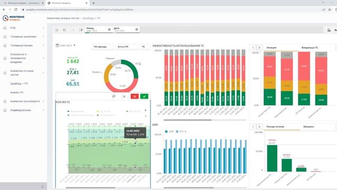337x190 pixels.
Task: Expand the КПД sidebar section
Action: [43, 28]
